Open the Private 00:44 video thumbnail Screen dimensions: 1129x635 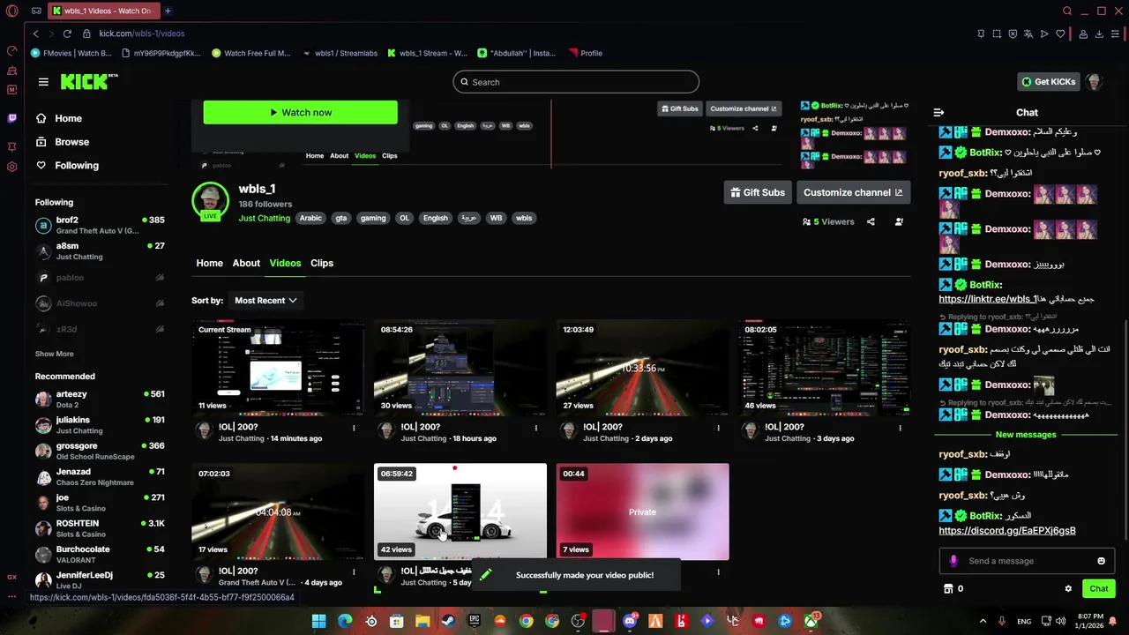click(x=642, y=512)
